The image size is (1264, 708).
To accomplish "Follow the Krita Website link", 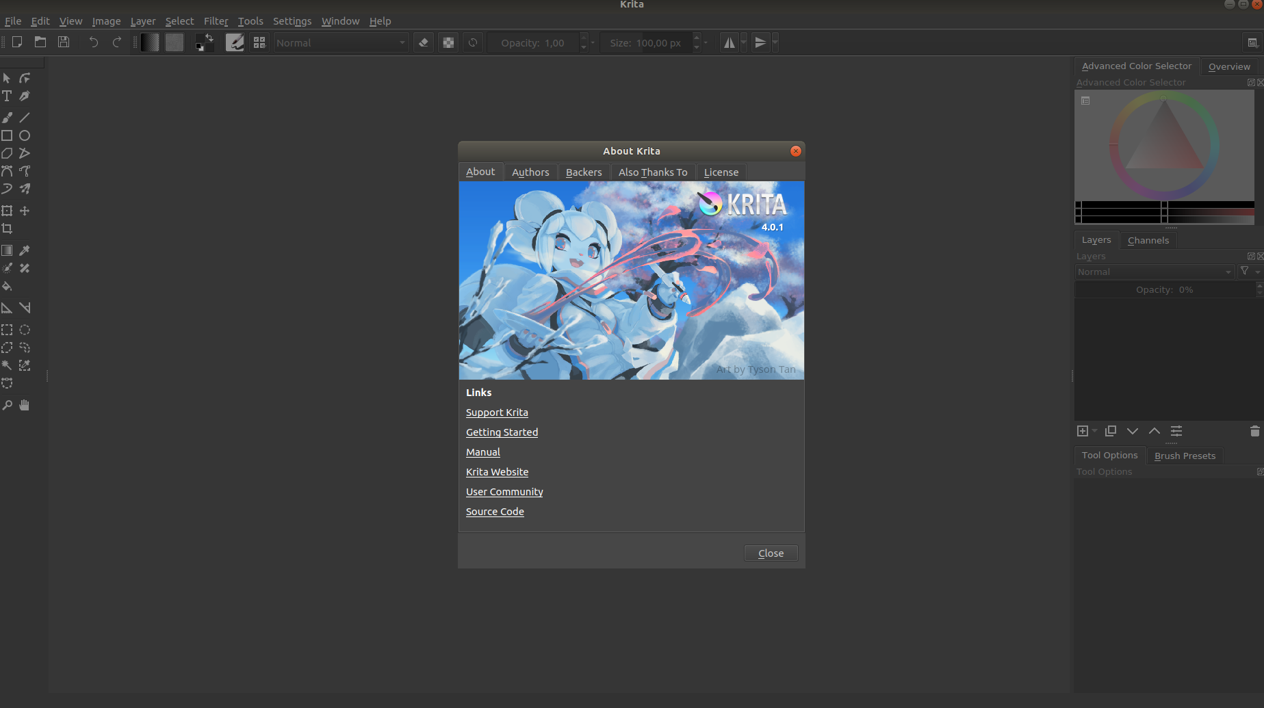I will pyautogui.click(x=497, y=472).
